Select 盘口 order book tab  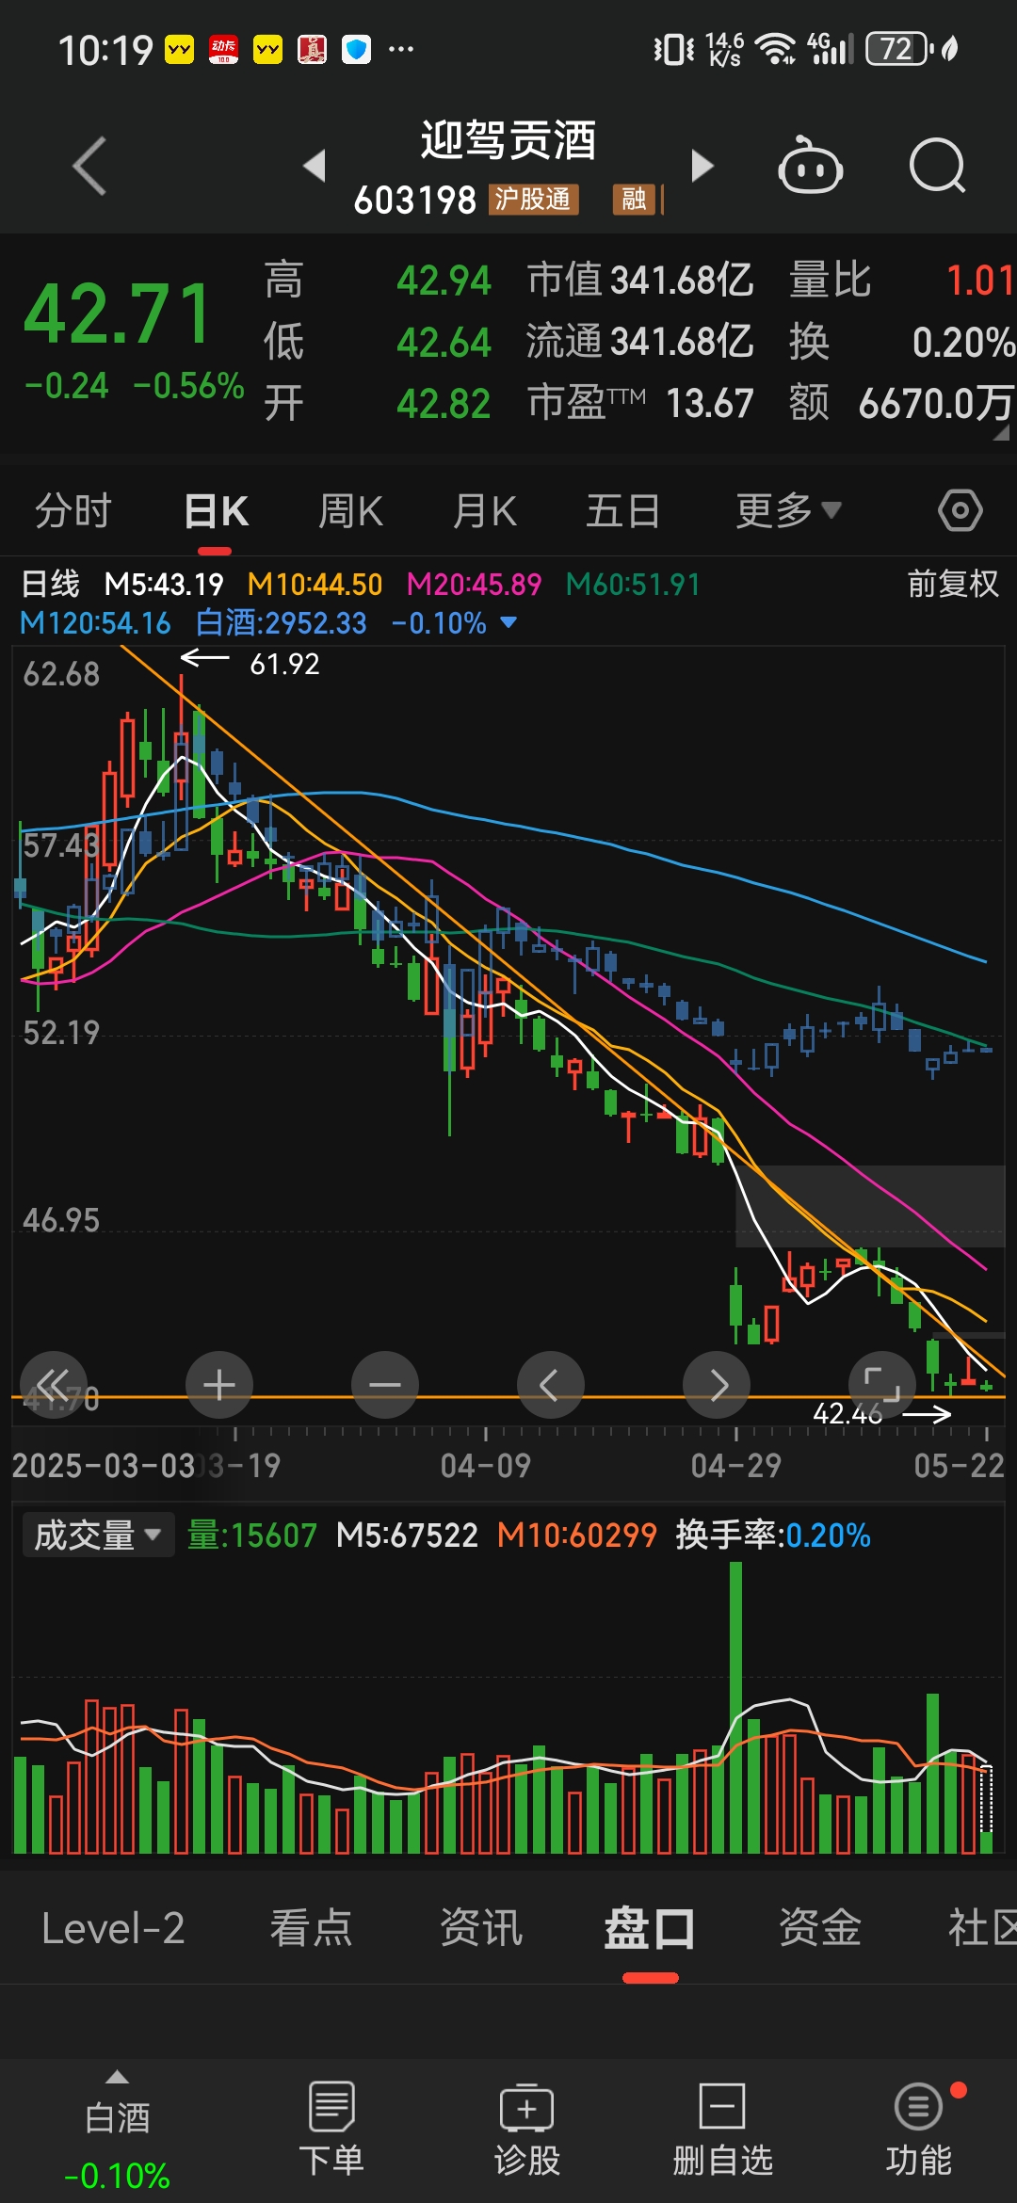[x=650, y=1928]
